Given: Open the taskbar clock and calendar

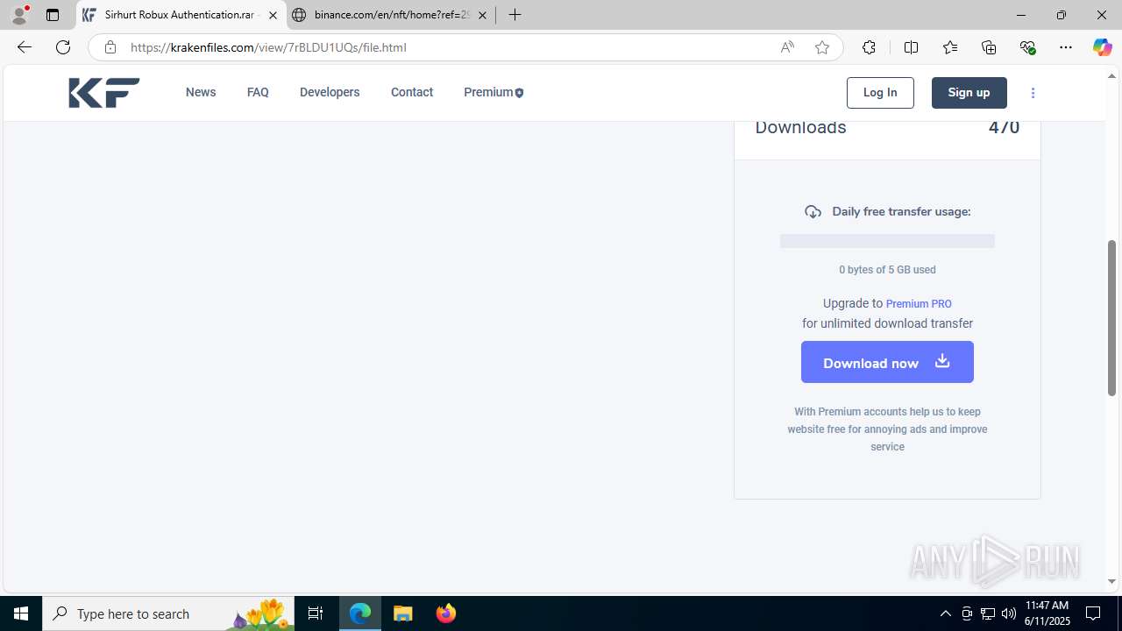Looking at the screenshot, I should [x=1047, y=613].
